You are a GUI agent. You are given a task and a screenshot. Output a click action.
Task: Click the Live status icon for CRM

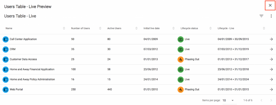180,49
